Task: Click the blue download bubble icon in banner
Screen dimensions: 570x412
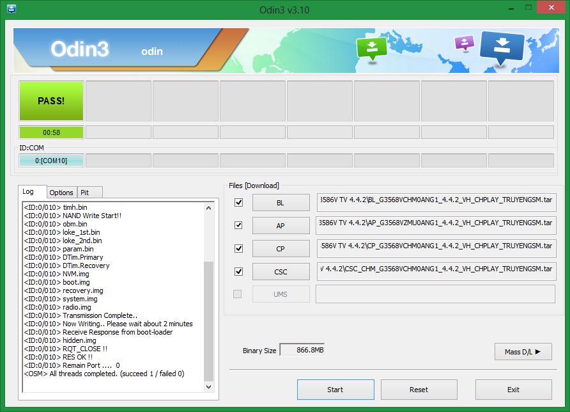Action: click(502, 47)
